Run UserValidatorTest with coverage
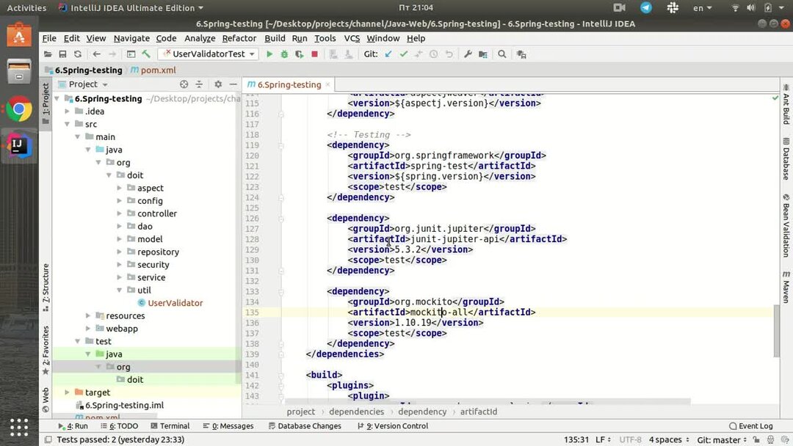This screenshot has width=793, height=446. pyautogui.click(x=298, y=54)
